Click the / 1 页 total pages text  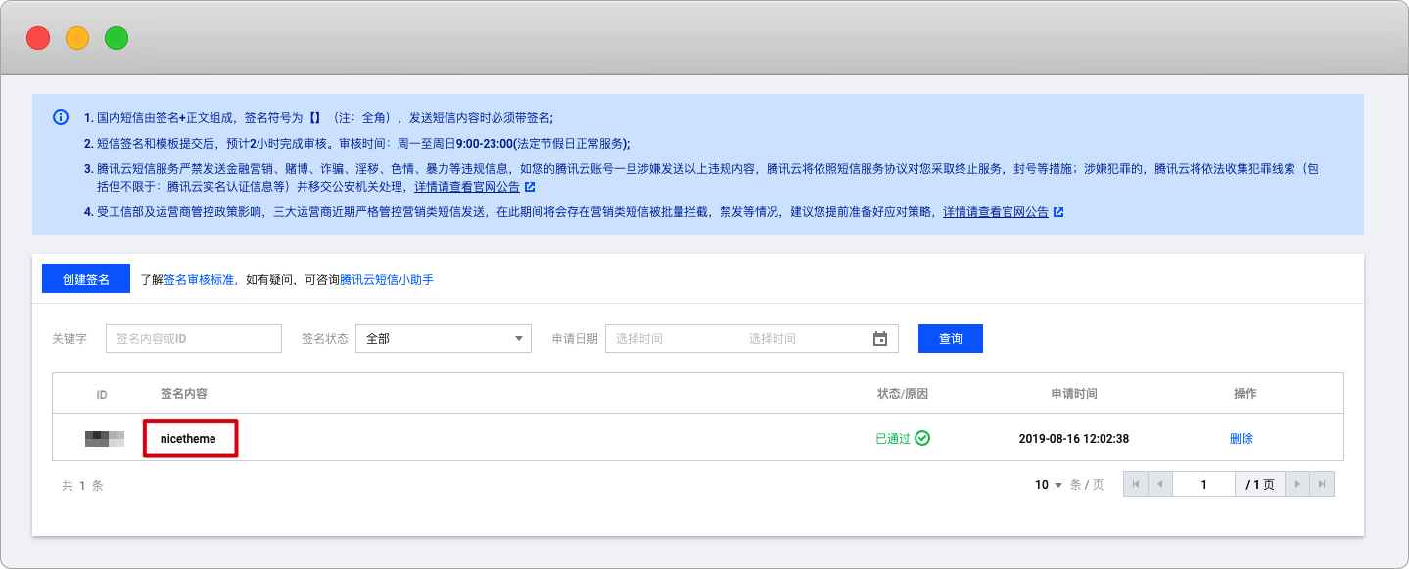click(1260, 485)
